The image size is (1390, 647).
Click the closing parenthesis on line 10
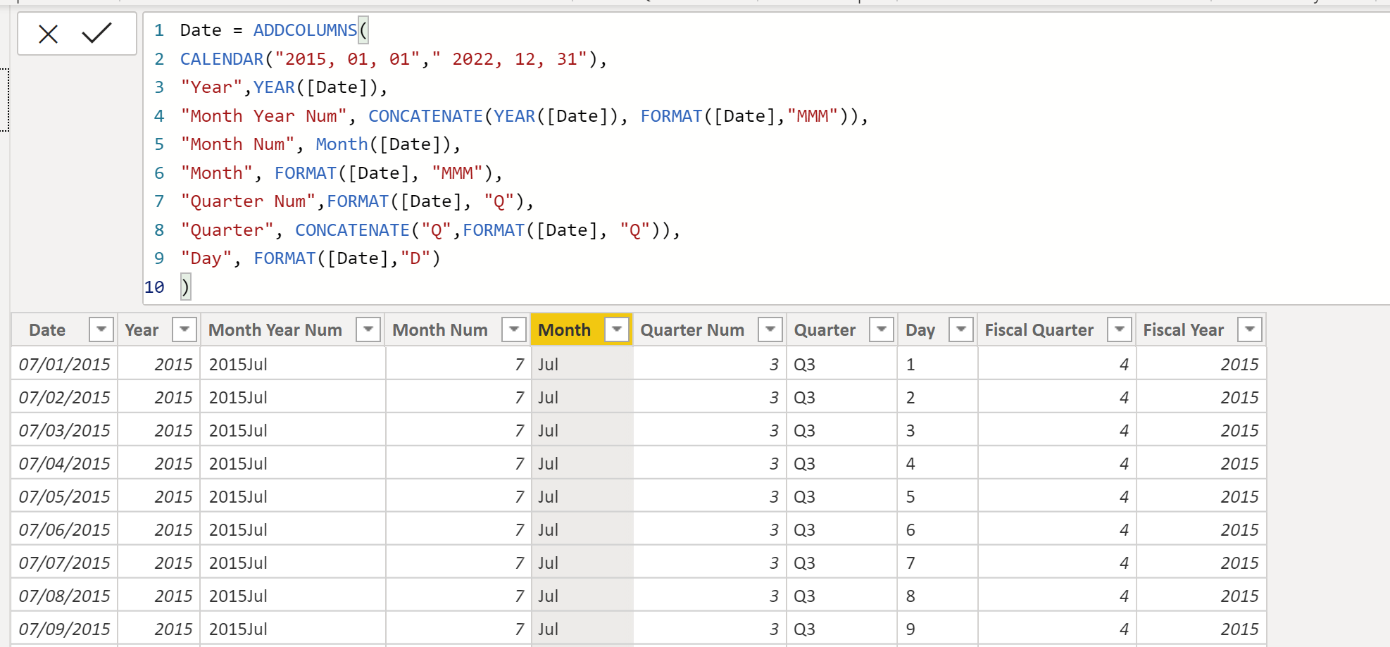[185, 287]
